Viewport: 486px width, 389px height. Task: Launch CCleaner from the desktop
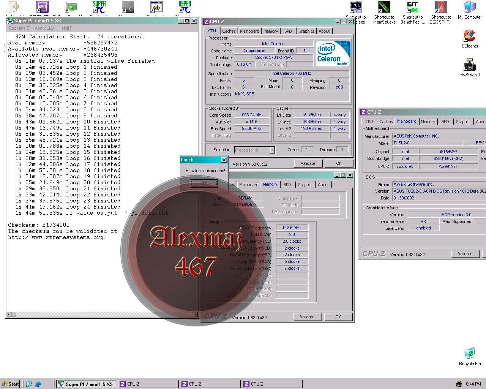[x=470, y=39]
